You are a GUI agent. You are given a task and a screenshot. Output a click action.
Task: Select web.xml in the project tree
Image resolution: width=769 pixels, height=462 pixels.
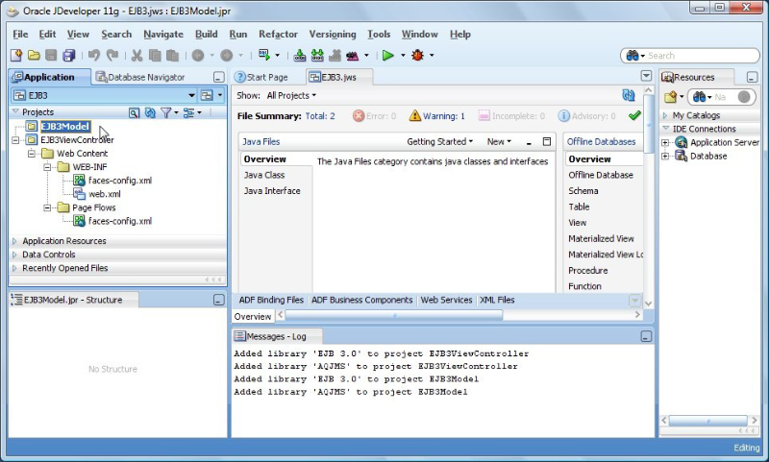(x=105, y=194)
